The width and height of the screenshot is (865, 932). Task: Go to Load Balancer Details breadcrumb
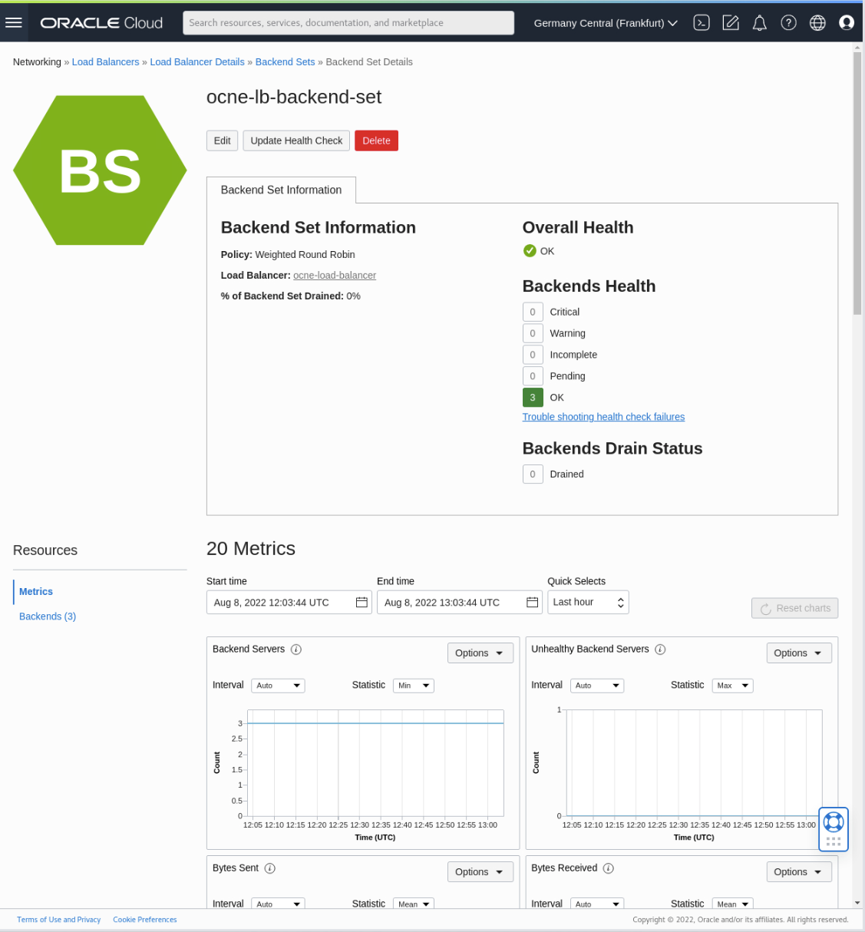click(197, 62)
